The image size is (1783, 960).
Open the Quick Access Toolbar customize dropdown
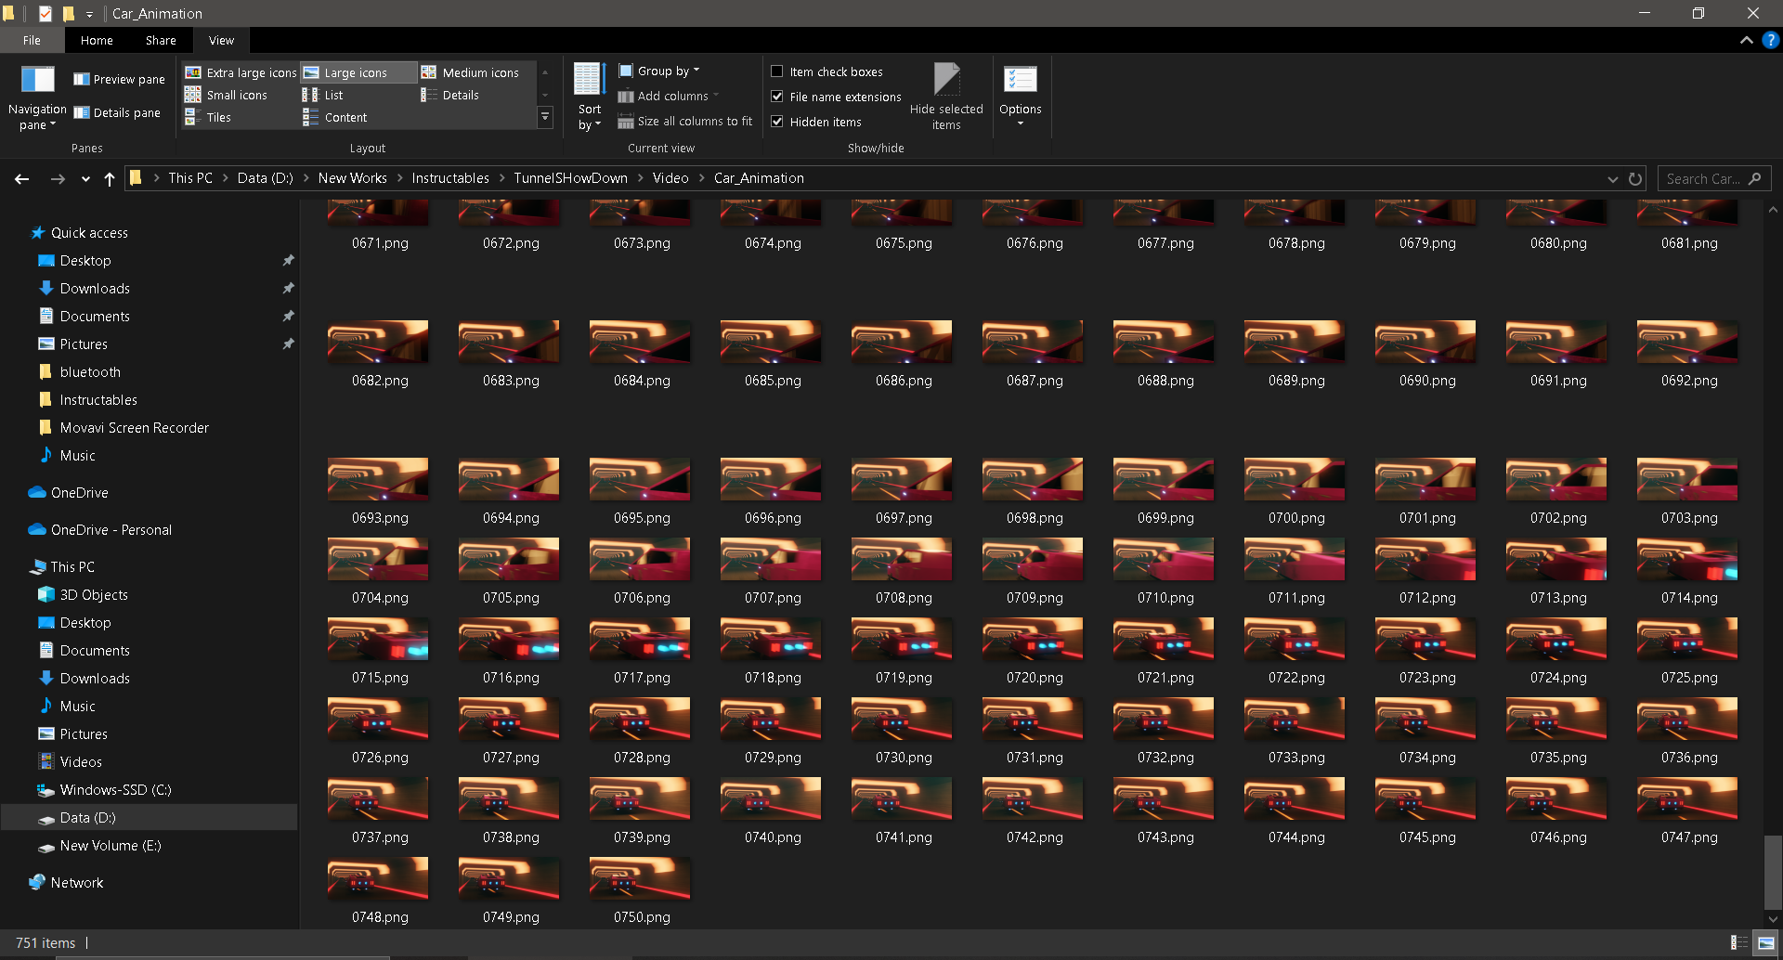coord(89,14)
